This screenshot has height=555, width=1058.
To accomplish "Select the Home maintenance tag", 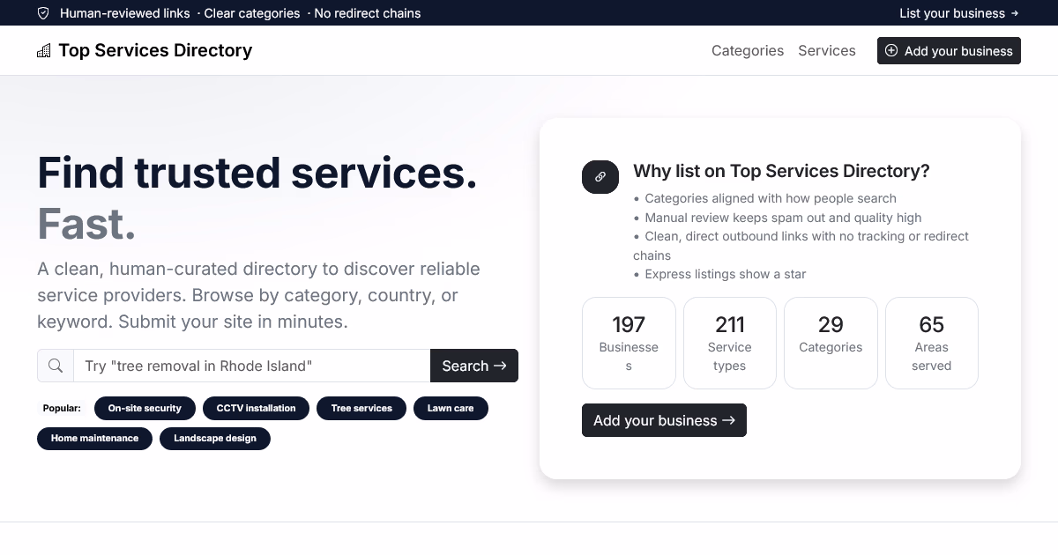I will point(94,439).
